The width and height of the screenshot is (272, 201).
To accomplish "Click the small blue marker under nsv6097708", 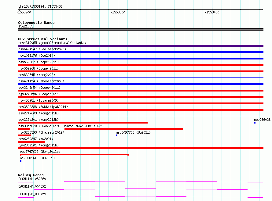I will (117, 135).
